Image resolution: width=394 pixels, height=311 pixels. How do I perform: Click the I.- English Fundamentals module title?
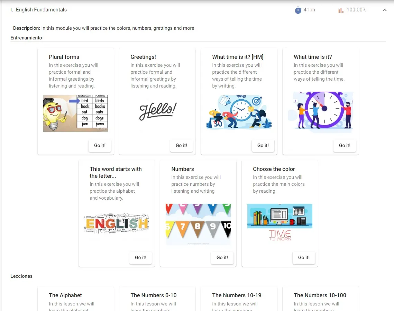(39, 10)
